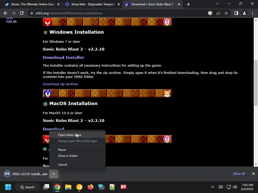Viewport: 258px width, 193px height.
Task: Click the Windows Download Installer link
Action: tap(63, 58)
